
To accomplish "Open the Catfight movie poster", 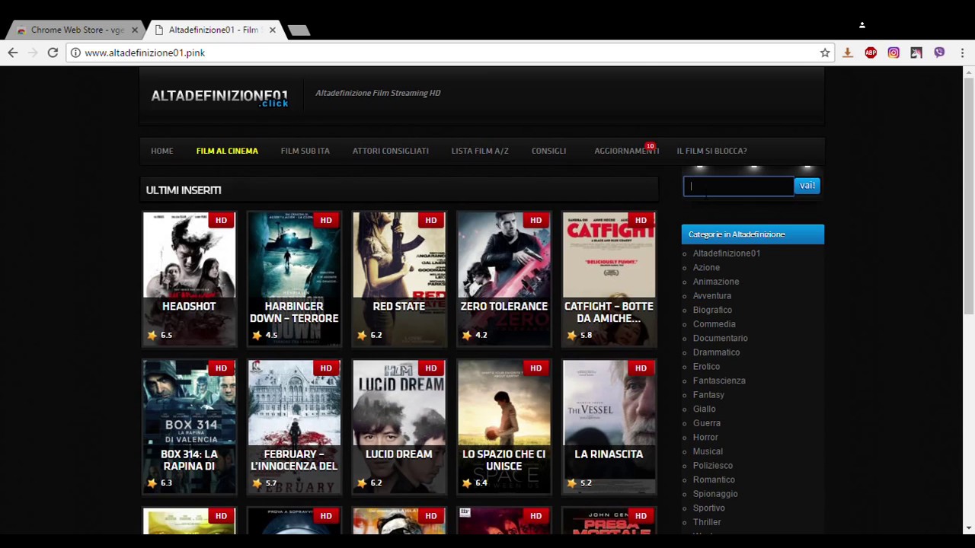I will tap(609, 279).
